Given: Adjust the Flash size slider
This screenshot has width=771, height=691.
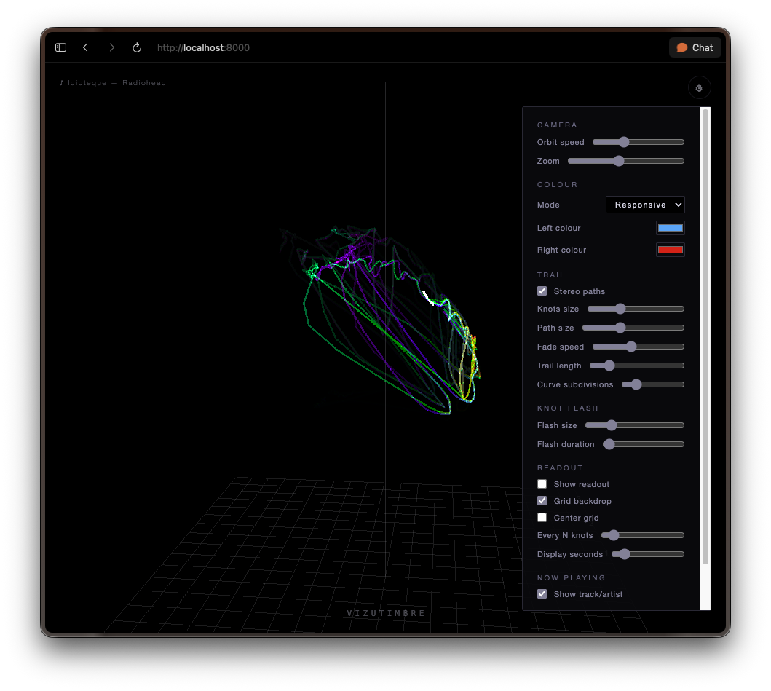Looking at the screenshot, I should click(635, 425).
